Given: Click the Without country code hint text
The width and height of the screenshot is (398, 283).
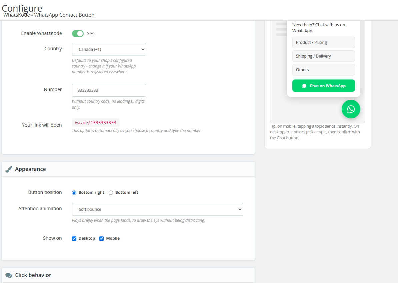Looking at the screenshot, I should tap(108, 104).
